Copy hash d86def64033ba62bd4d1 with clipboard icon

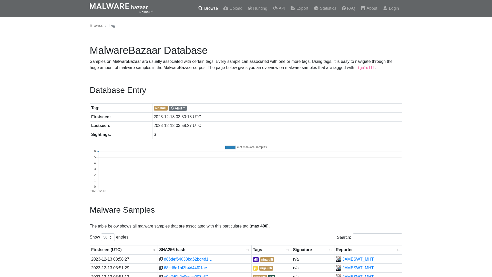click(161, 259)
